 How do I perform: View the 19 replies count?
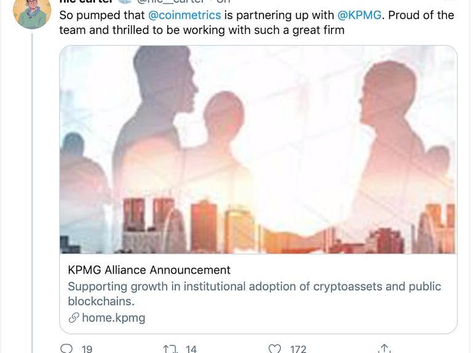tap(87, 349)
